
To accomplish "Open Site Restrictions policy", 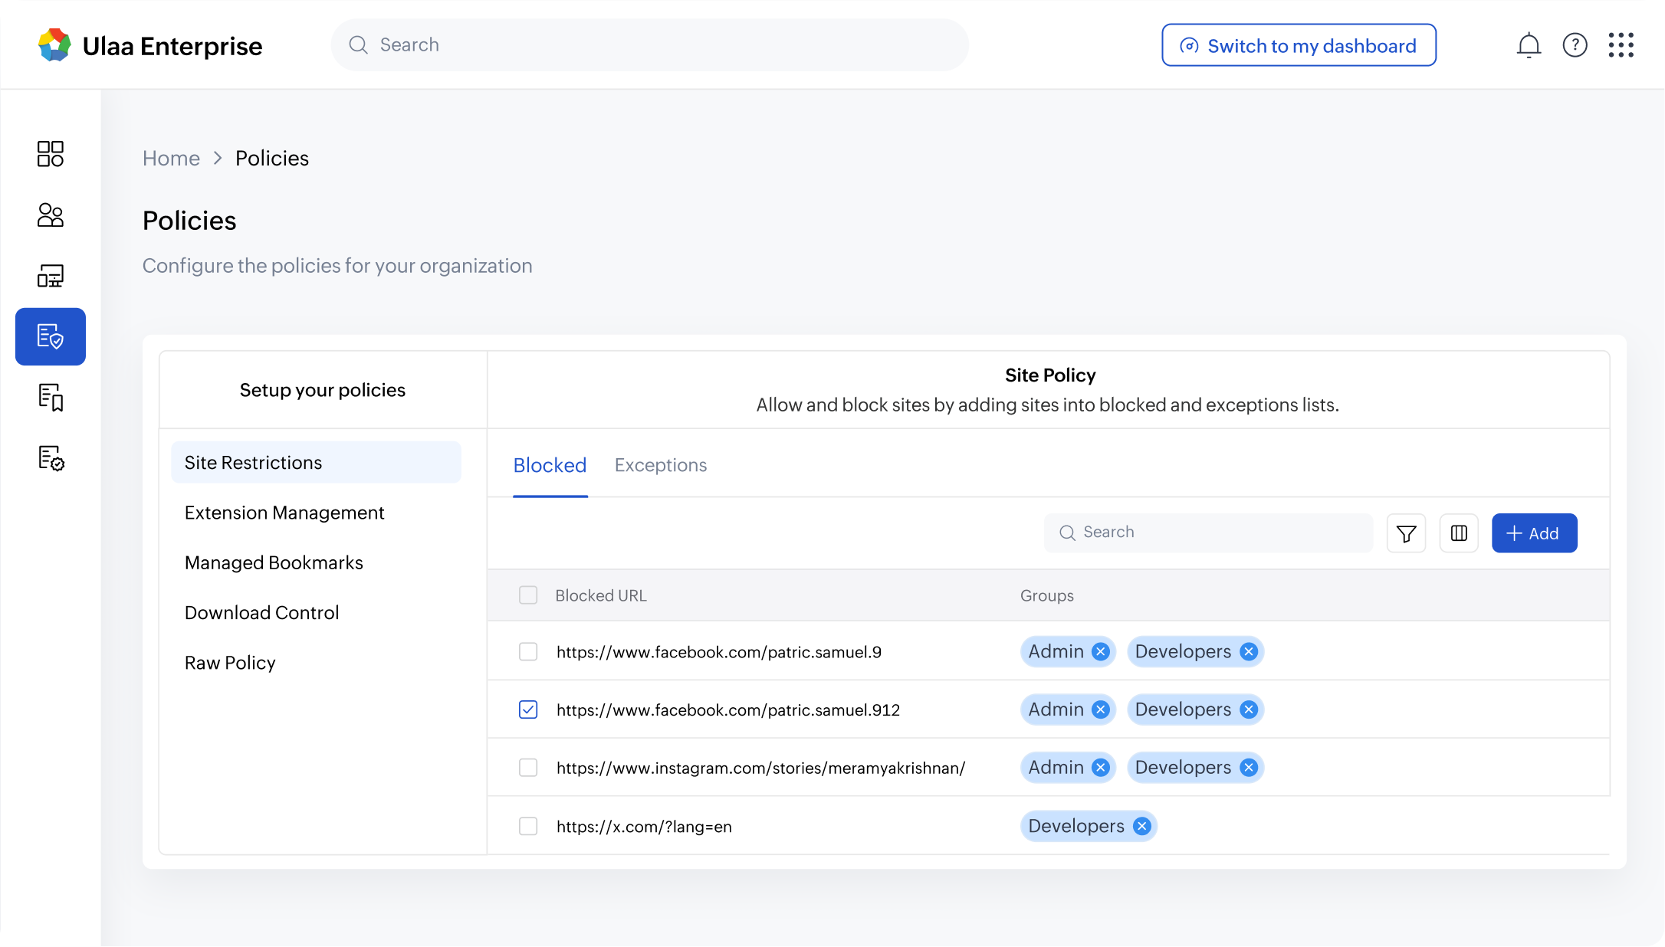I will [x=316, y=462].
